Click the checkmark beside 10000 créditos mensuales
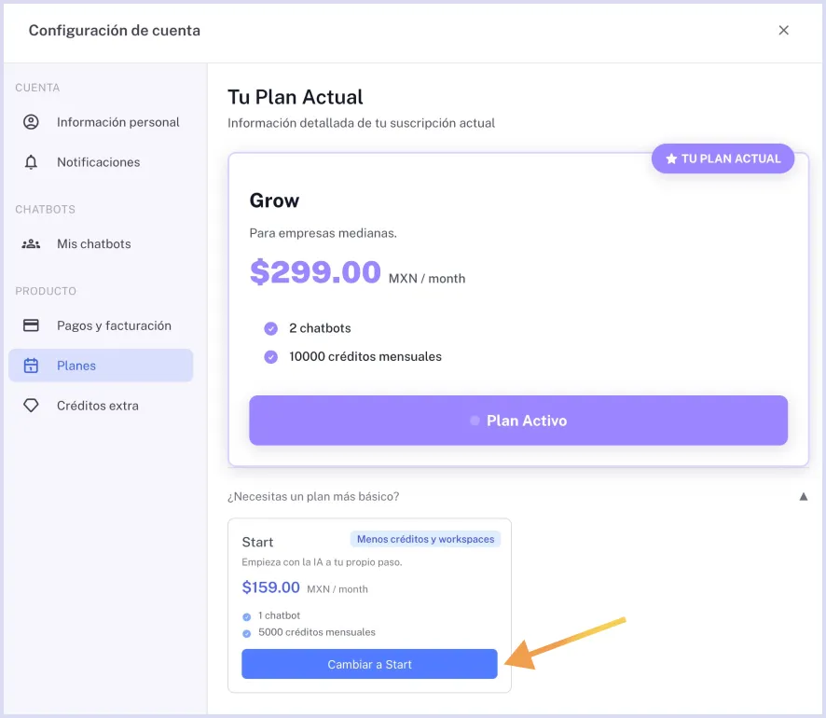826x718 pixels. point(271,356)
